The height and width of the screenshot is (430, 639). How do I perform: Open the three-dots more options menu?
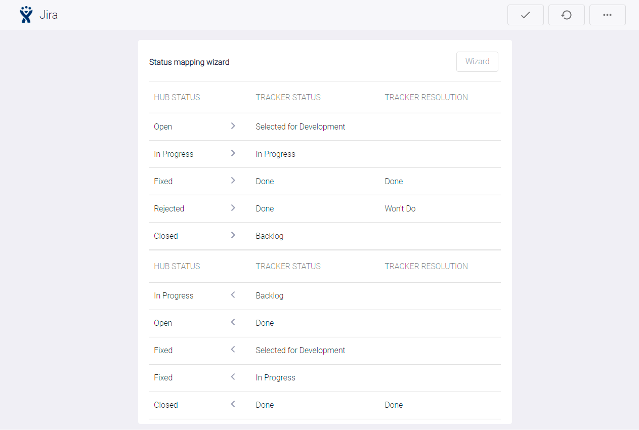607,15
